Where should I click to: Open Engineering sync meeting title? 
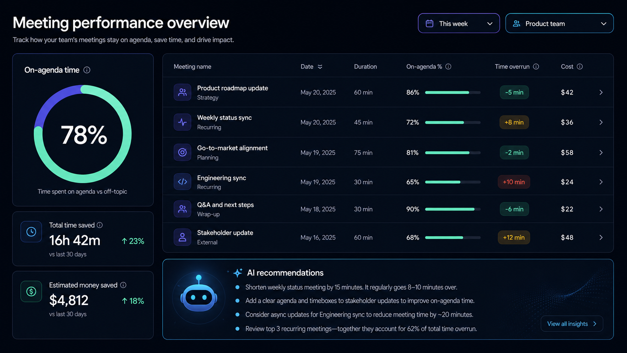[222, 178]
